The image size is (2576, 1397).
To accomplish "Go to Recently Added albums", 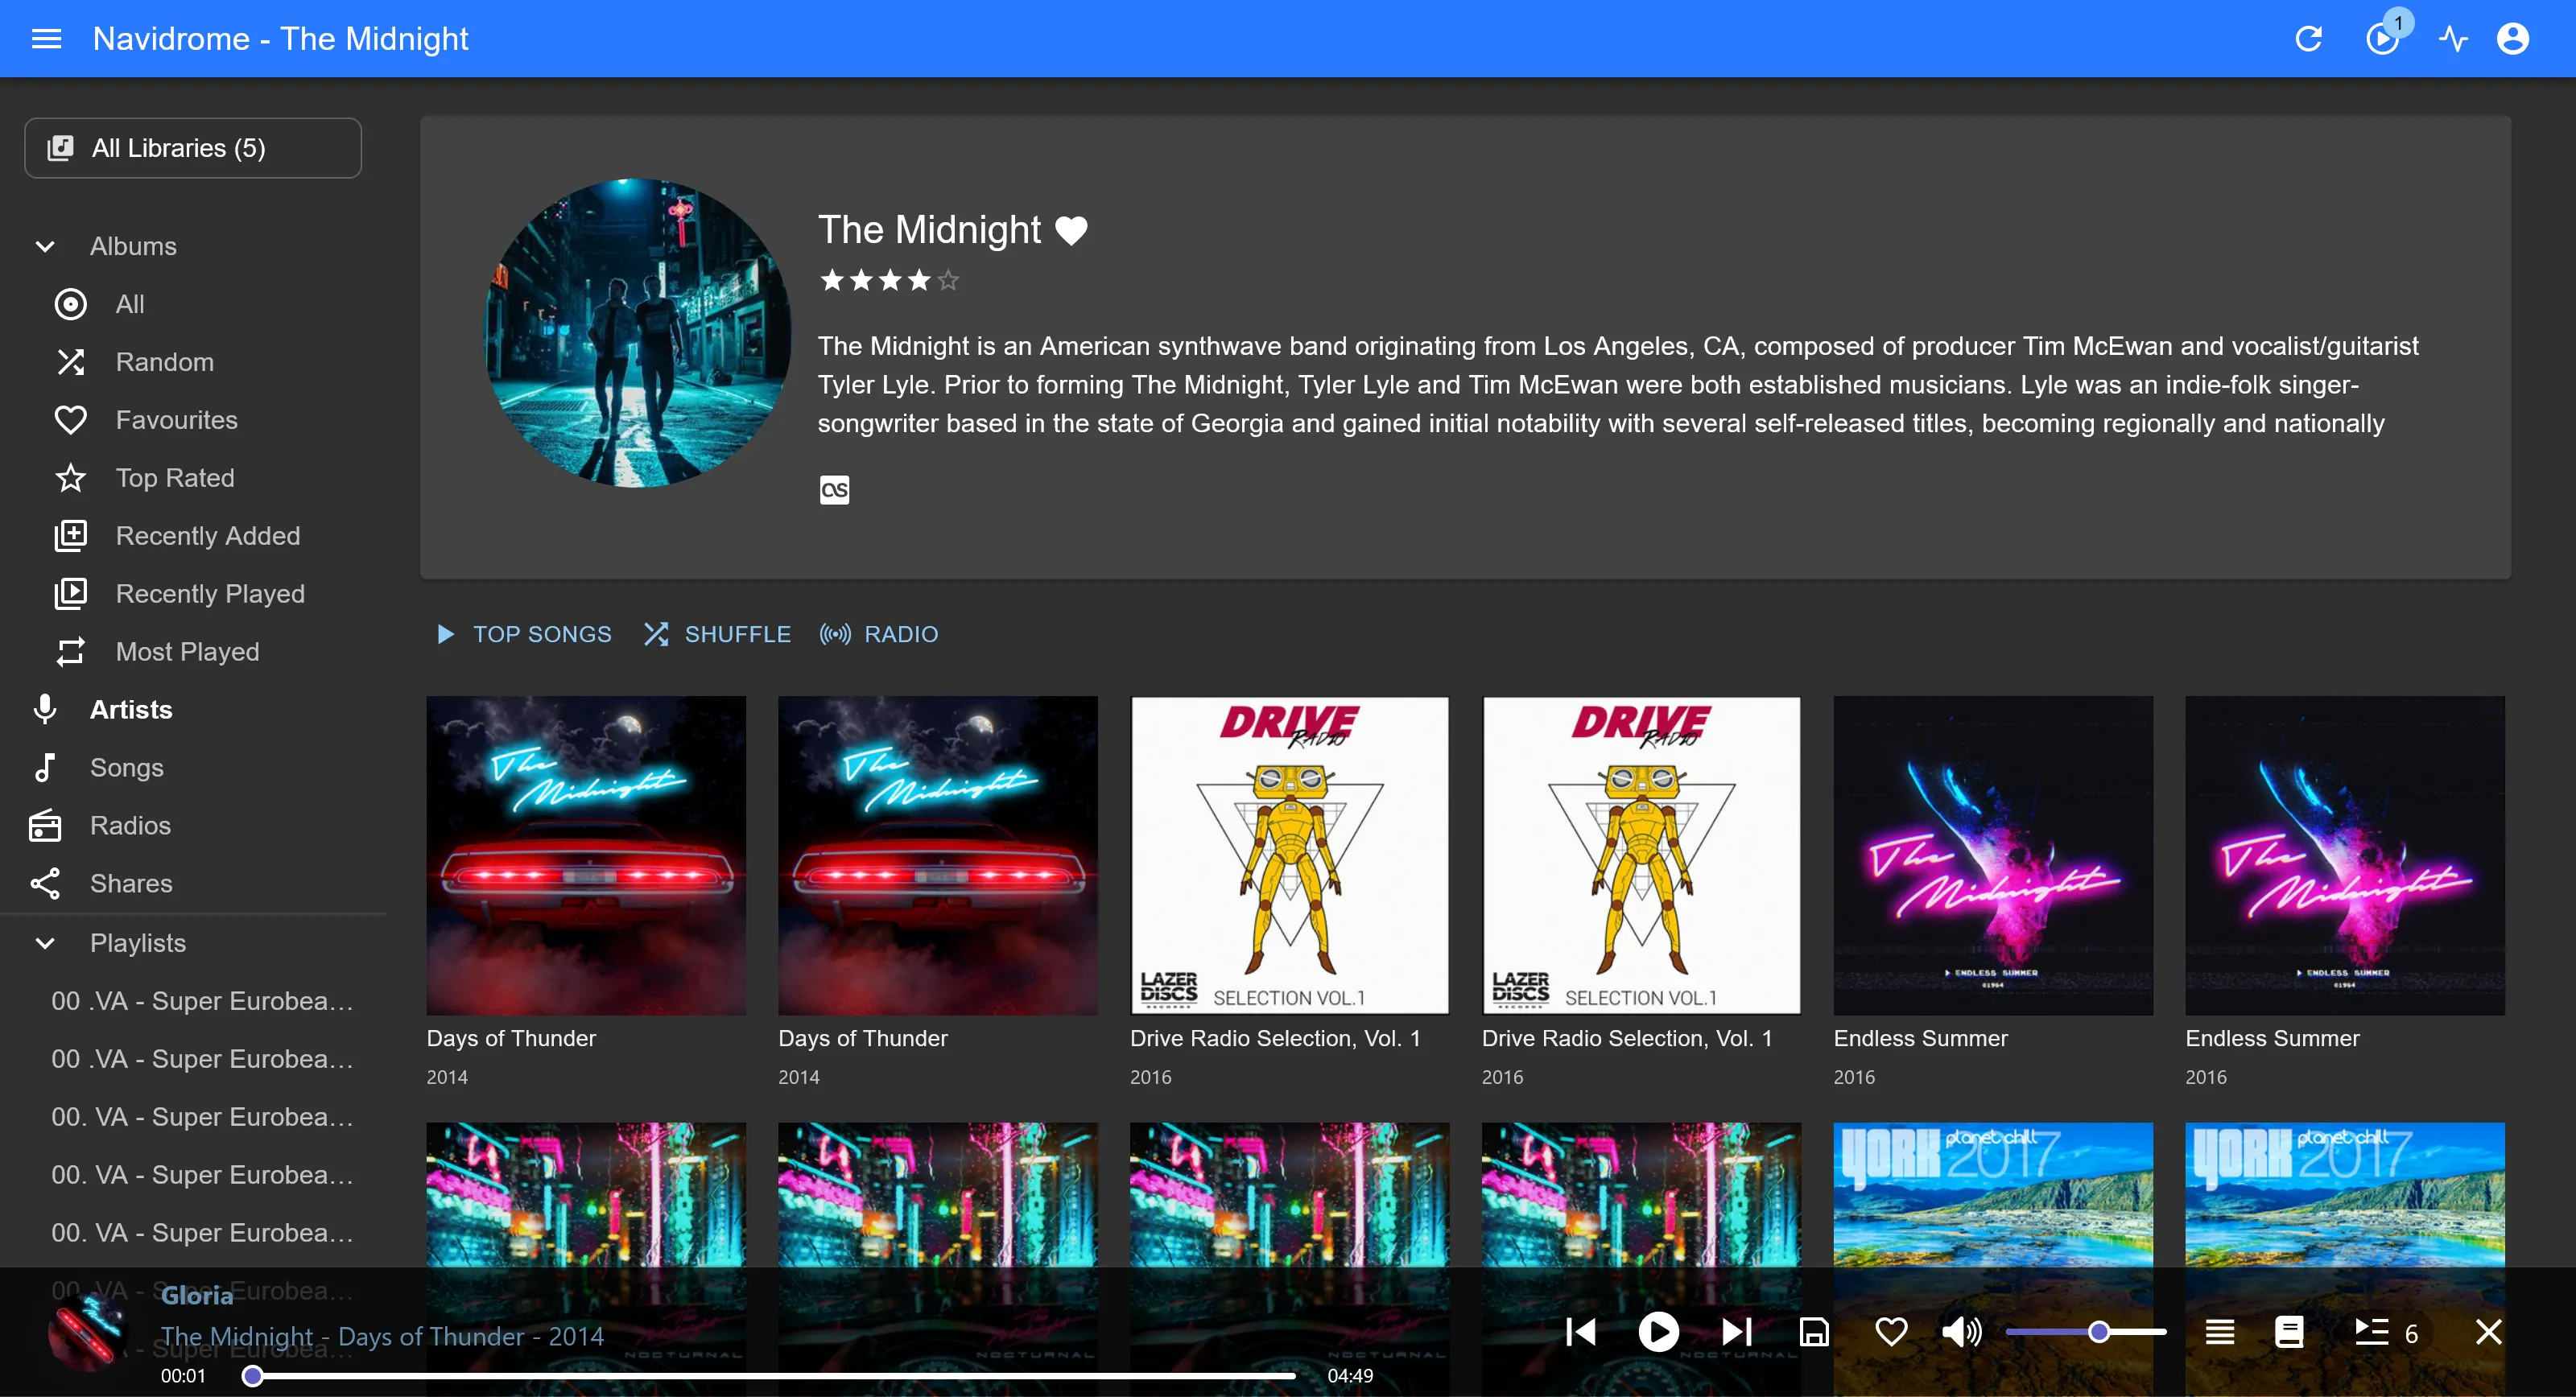I will pos(207,536).
